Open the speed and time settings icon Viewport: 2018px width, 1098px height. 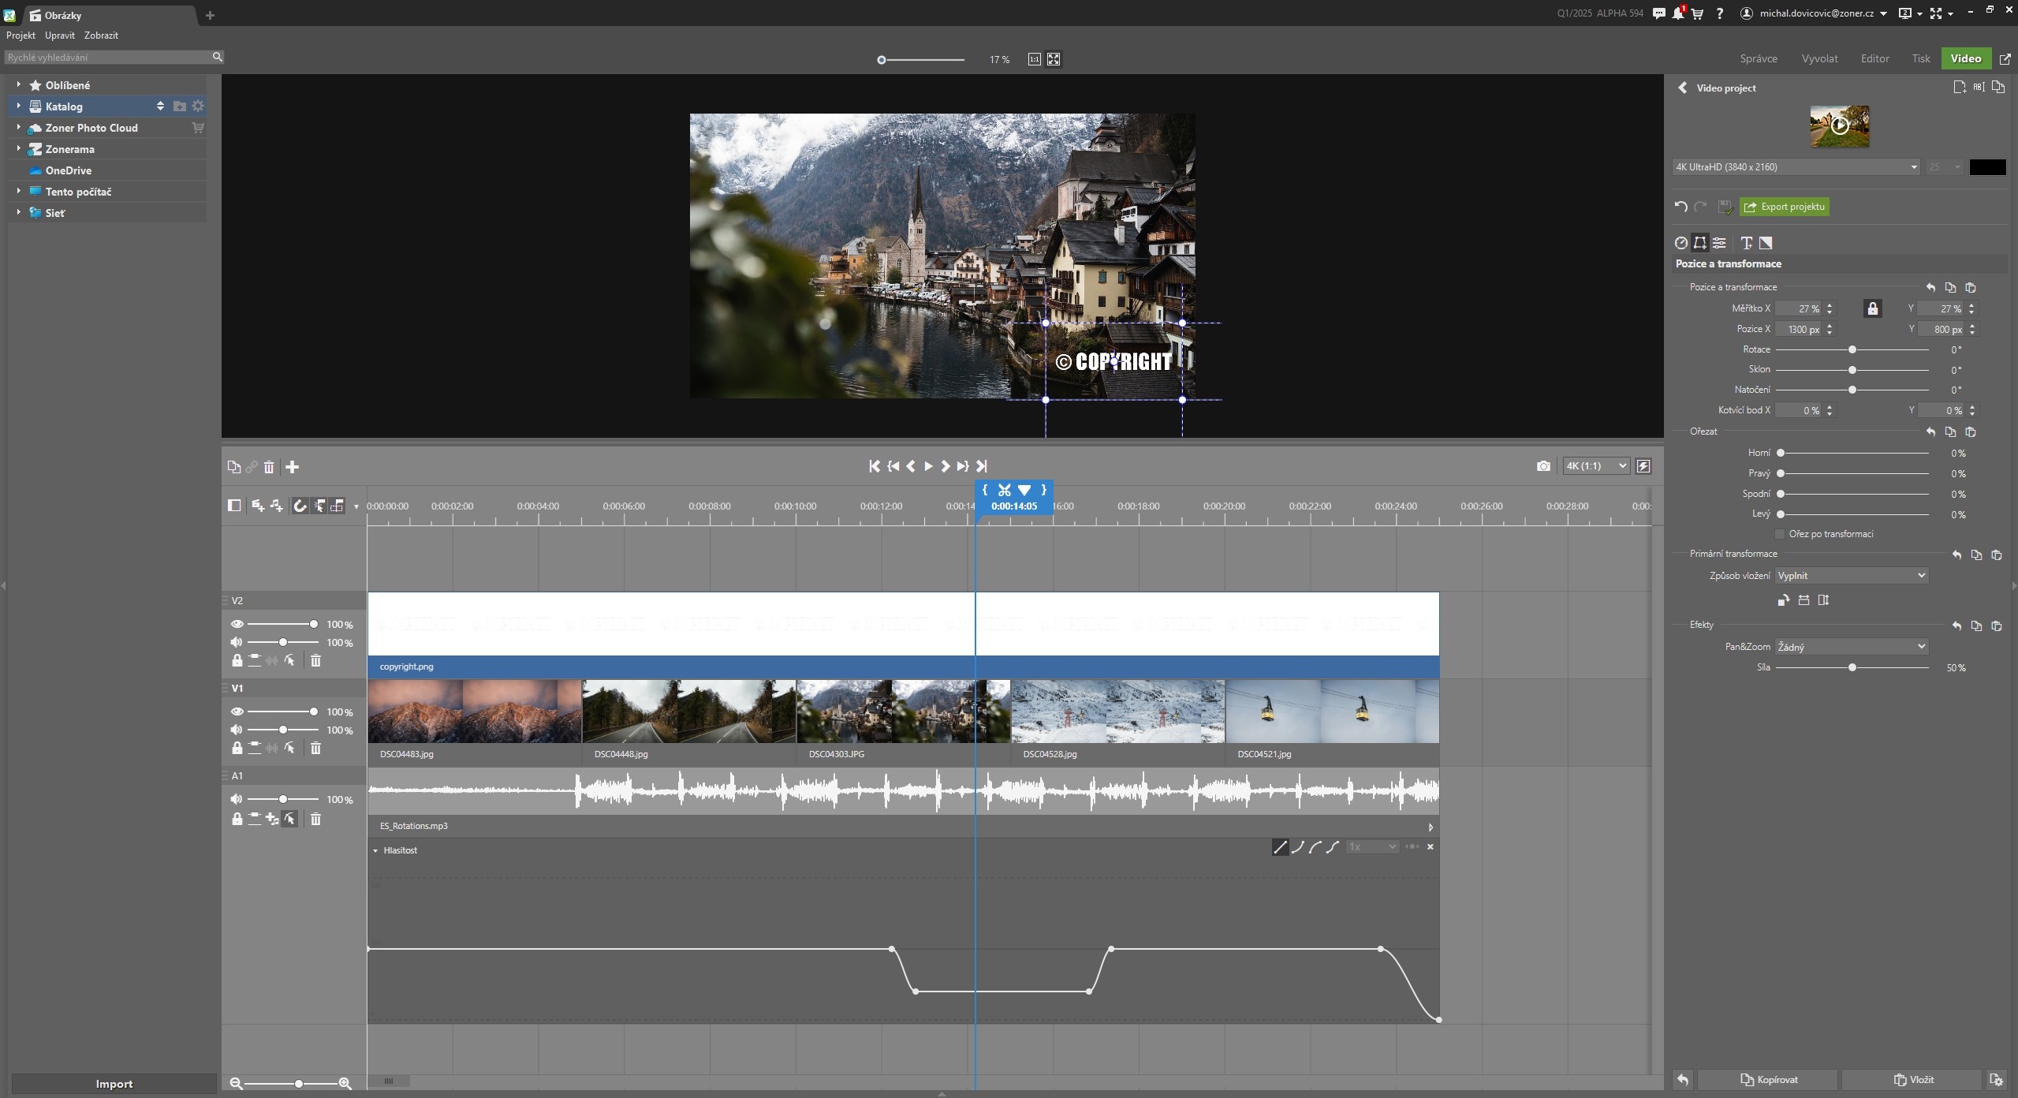(x=1681, y=243)
